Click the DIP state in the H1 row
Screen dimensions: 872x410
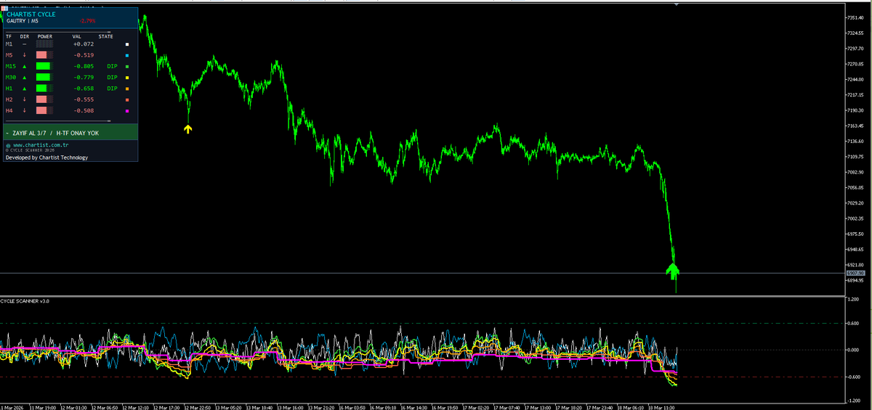tap(112, 89)
